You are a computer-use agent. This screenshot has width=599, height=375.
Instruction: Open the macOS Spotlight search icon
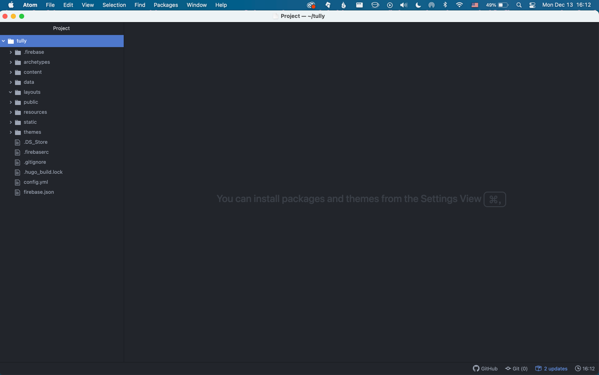tap(519, 5)
